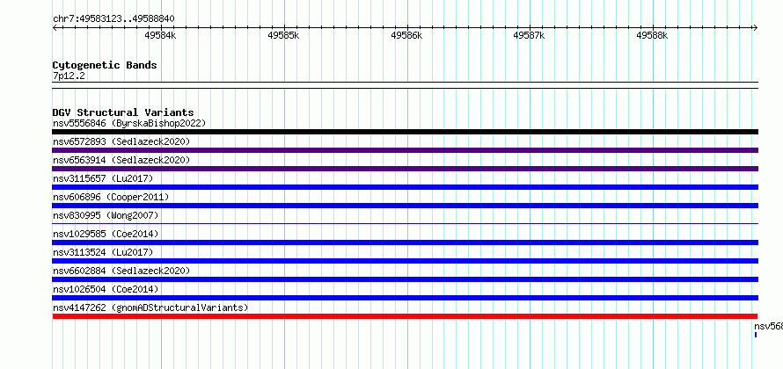783x369 pixels.
Task: Click the 49588k ruler position
Action: [652, 35]
